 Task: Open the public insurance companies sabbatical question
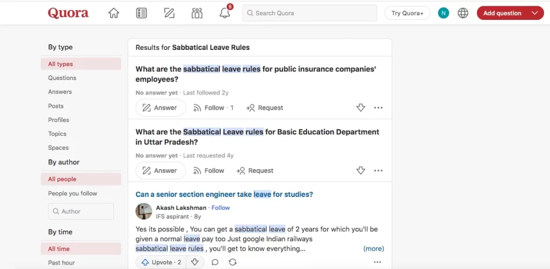point(256,74)
